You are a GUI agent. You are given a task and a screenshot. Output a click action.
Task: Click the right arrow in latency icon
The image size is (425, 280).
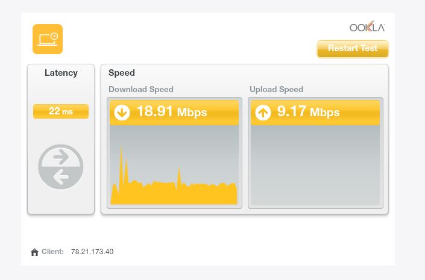[x=61, y=157]
